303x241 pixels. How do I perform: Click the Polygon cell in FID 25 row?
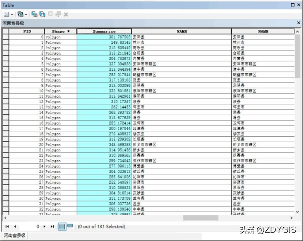click(61, 172)
